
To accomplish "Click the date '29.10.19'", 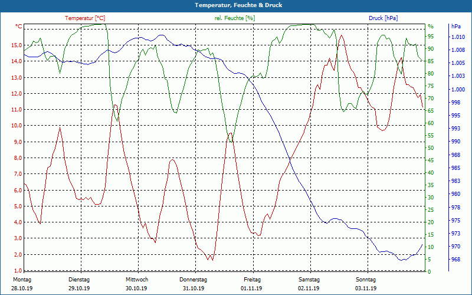I will [x=79, y=289].
